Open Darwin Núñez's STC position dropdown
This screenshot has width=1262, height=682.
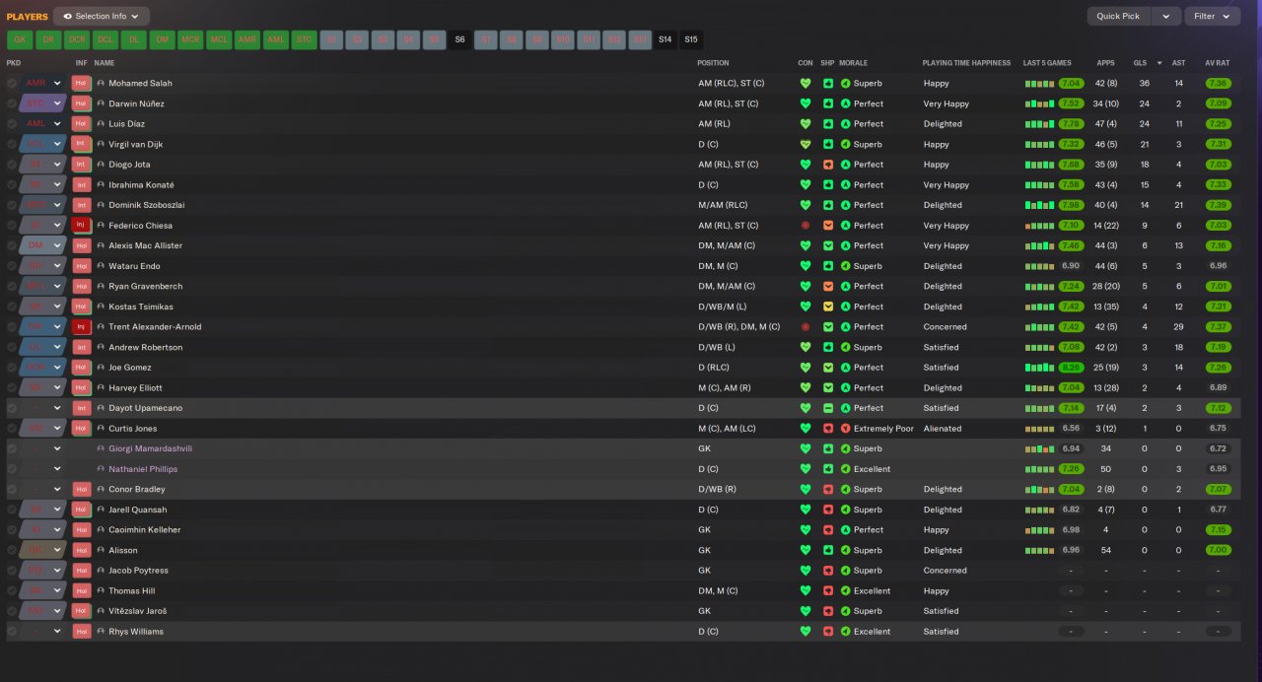(x=42, y=103)
